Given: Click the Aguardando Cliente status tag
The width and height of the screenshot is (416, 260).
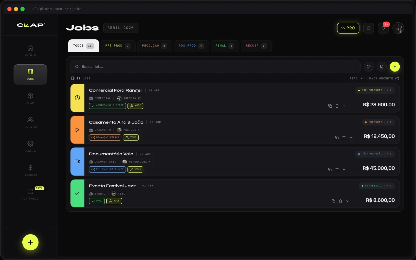Looking at the screenshot, I should pyautogui.click(x=107, y=106).
